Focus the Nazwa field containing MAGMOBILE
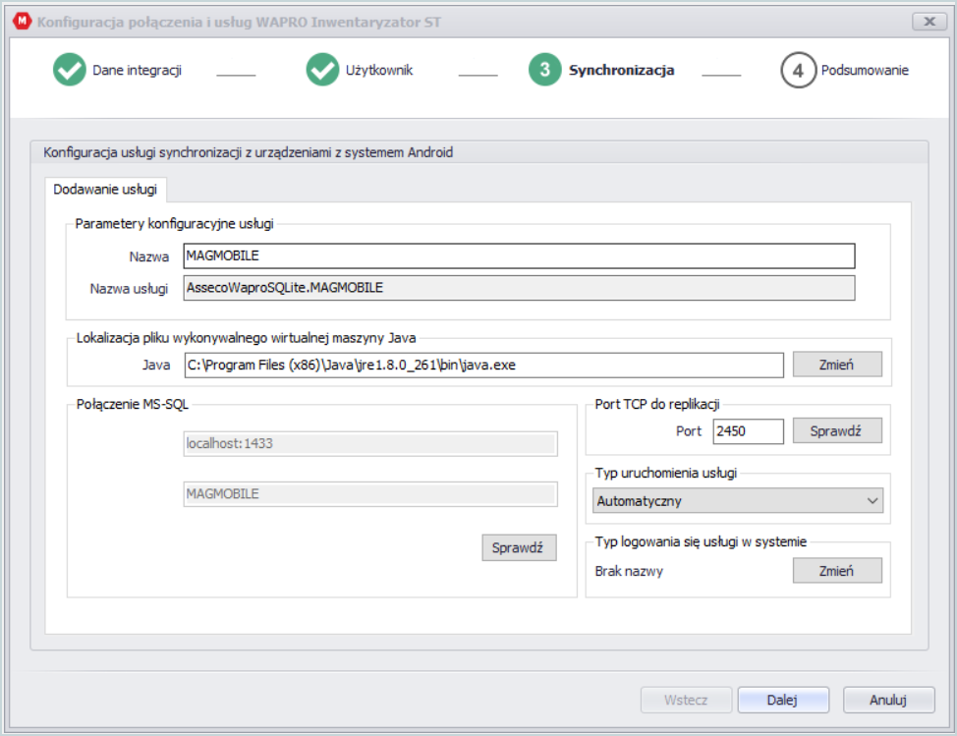Image resolution: width=957 pixels, height=736 pixels. click(x=519, y=255)
